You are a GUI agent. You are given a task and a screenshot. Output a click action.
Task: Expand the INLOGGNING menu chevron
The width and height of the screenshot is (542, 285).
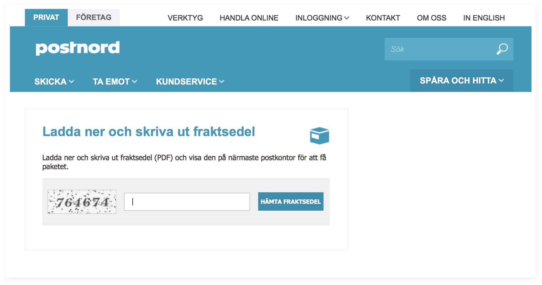tap(347, 18)
